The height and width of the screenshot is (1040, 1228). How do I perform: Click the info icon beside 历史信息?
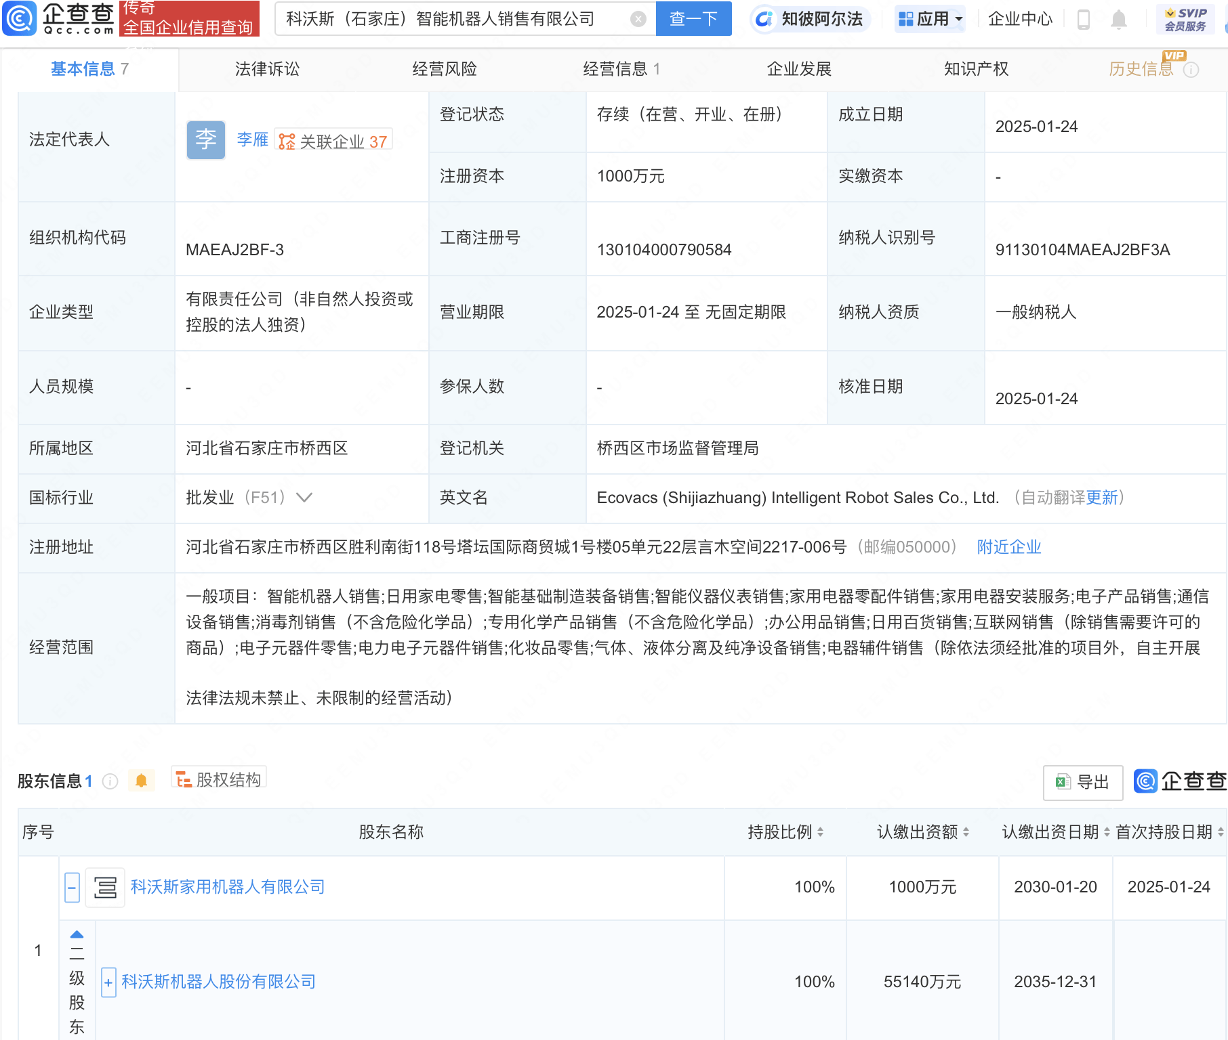[1191, 70]
